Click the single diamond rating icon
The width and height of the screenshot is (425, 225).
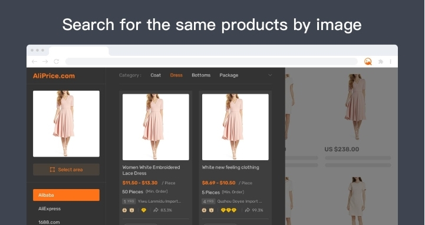[x=144, y=210]
